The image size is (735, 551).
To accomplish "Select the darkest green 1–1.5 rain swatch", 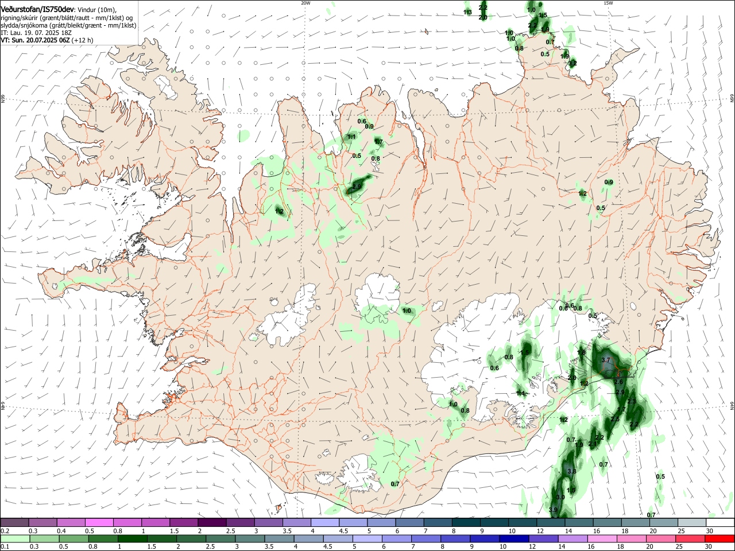I will click(133, 538).
